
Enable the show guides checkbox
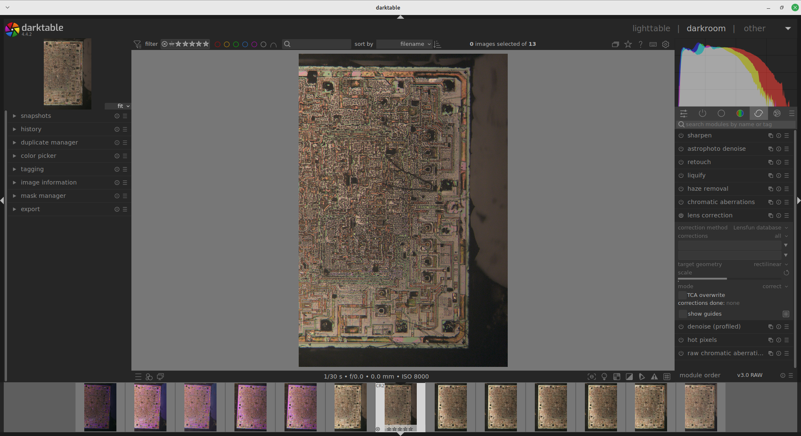(x=683, y=314)
